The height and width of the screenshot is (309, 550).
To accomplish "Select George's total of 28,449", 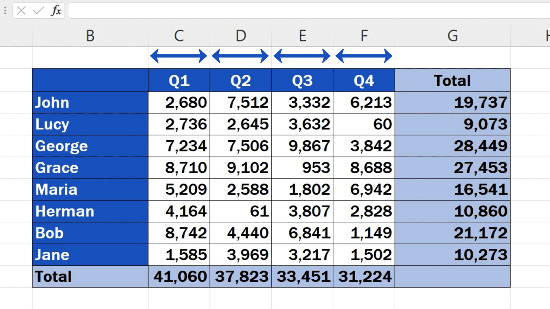I will [x=453, y=146].
